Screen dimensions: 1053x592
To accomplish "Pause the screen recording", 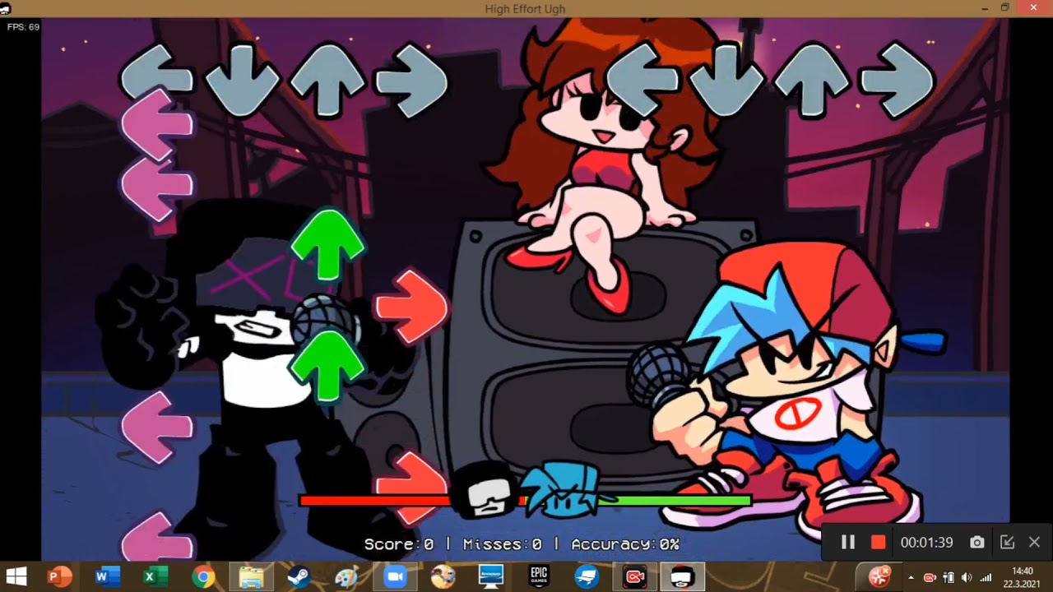I will pos(848,542).
